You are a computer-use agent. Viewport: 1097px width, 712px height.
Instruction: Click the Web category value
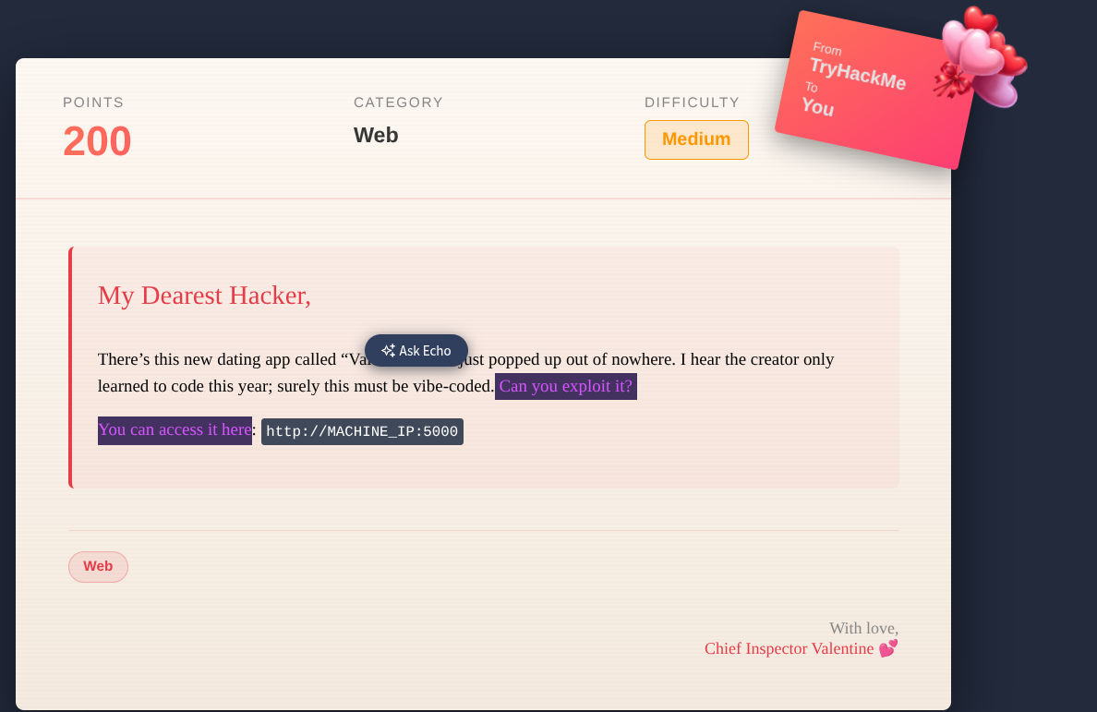click(x=376, y=136)
